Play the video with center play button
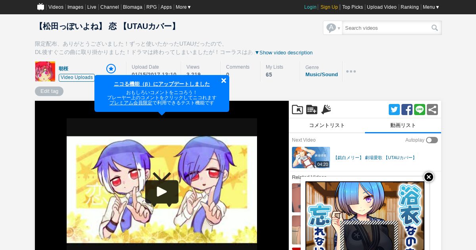This screenshot has width=476, height=250. click(x=162, y=192)
